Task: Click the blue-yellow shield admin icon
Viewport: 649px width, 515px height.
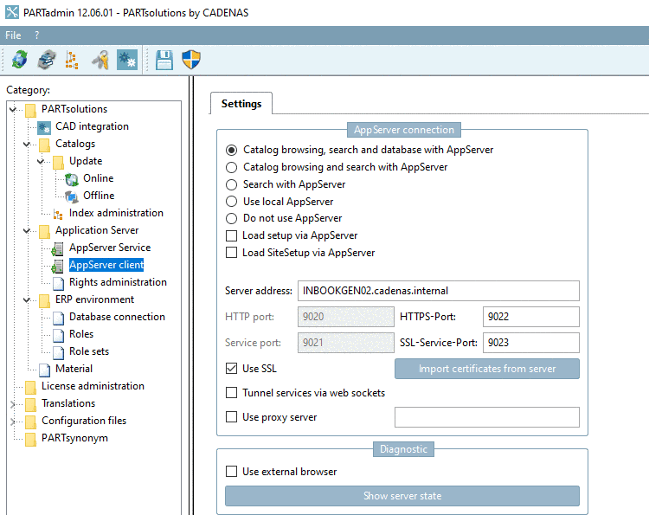Action: pos(191,60)
